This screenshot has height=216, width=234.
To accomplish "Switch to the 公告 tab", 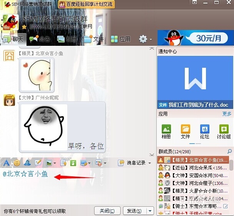I will click(40, 39).
